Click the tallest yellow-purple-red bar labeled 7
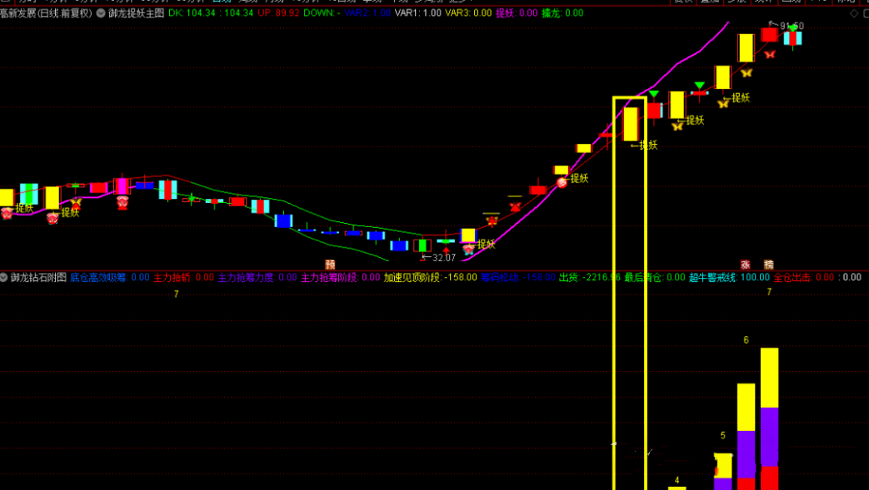 (x=769, y=416)
